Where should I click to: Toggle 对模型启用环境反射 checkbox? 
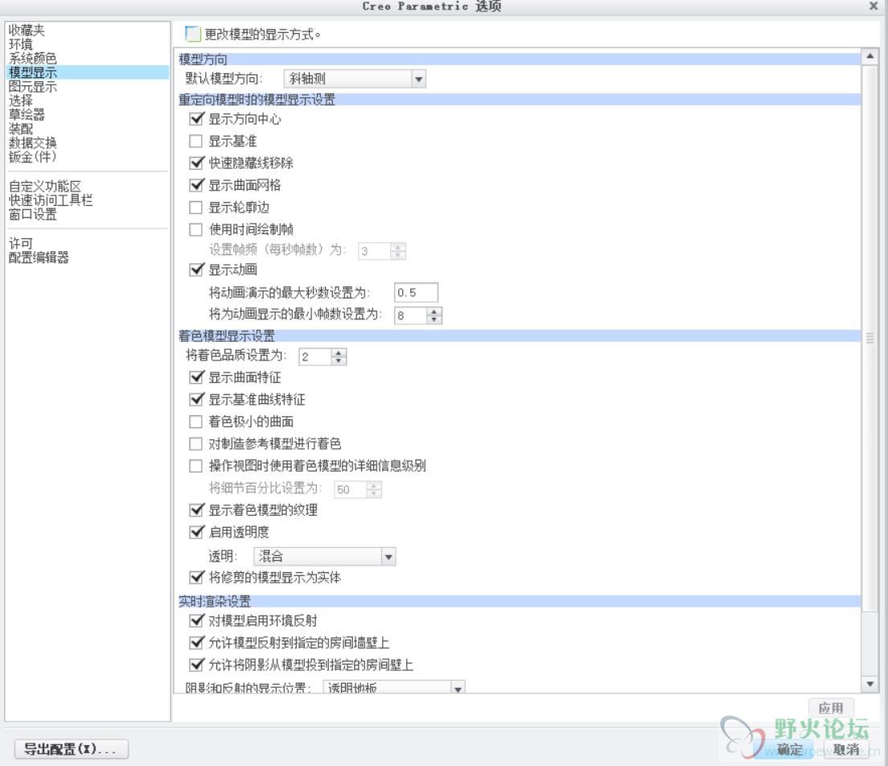click(196, 621)
